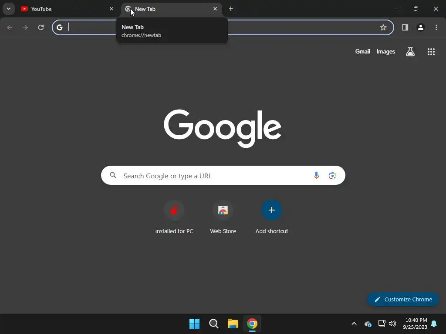Image resolution: width=446 pixels, height=334 pixels.
Task: Show hidden system tray icons
Action: (x=354, y=324)
